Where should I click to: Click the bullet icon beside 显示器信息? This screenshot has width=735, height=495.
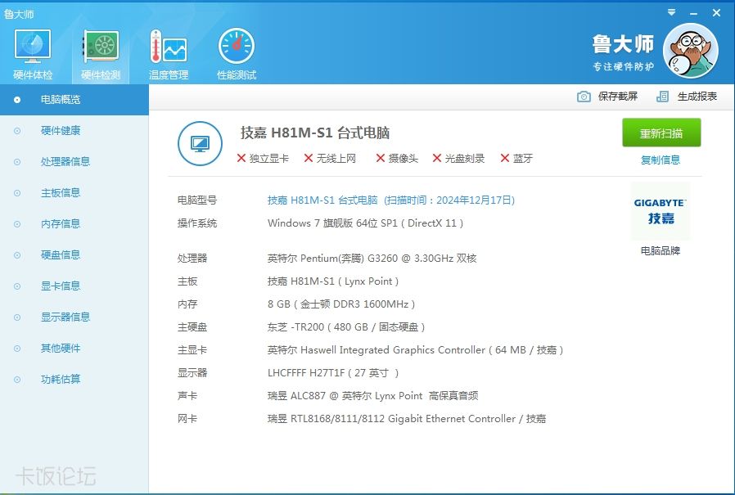pyautogui.click(x=17, y=317)
